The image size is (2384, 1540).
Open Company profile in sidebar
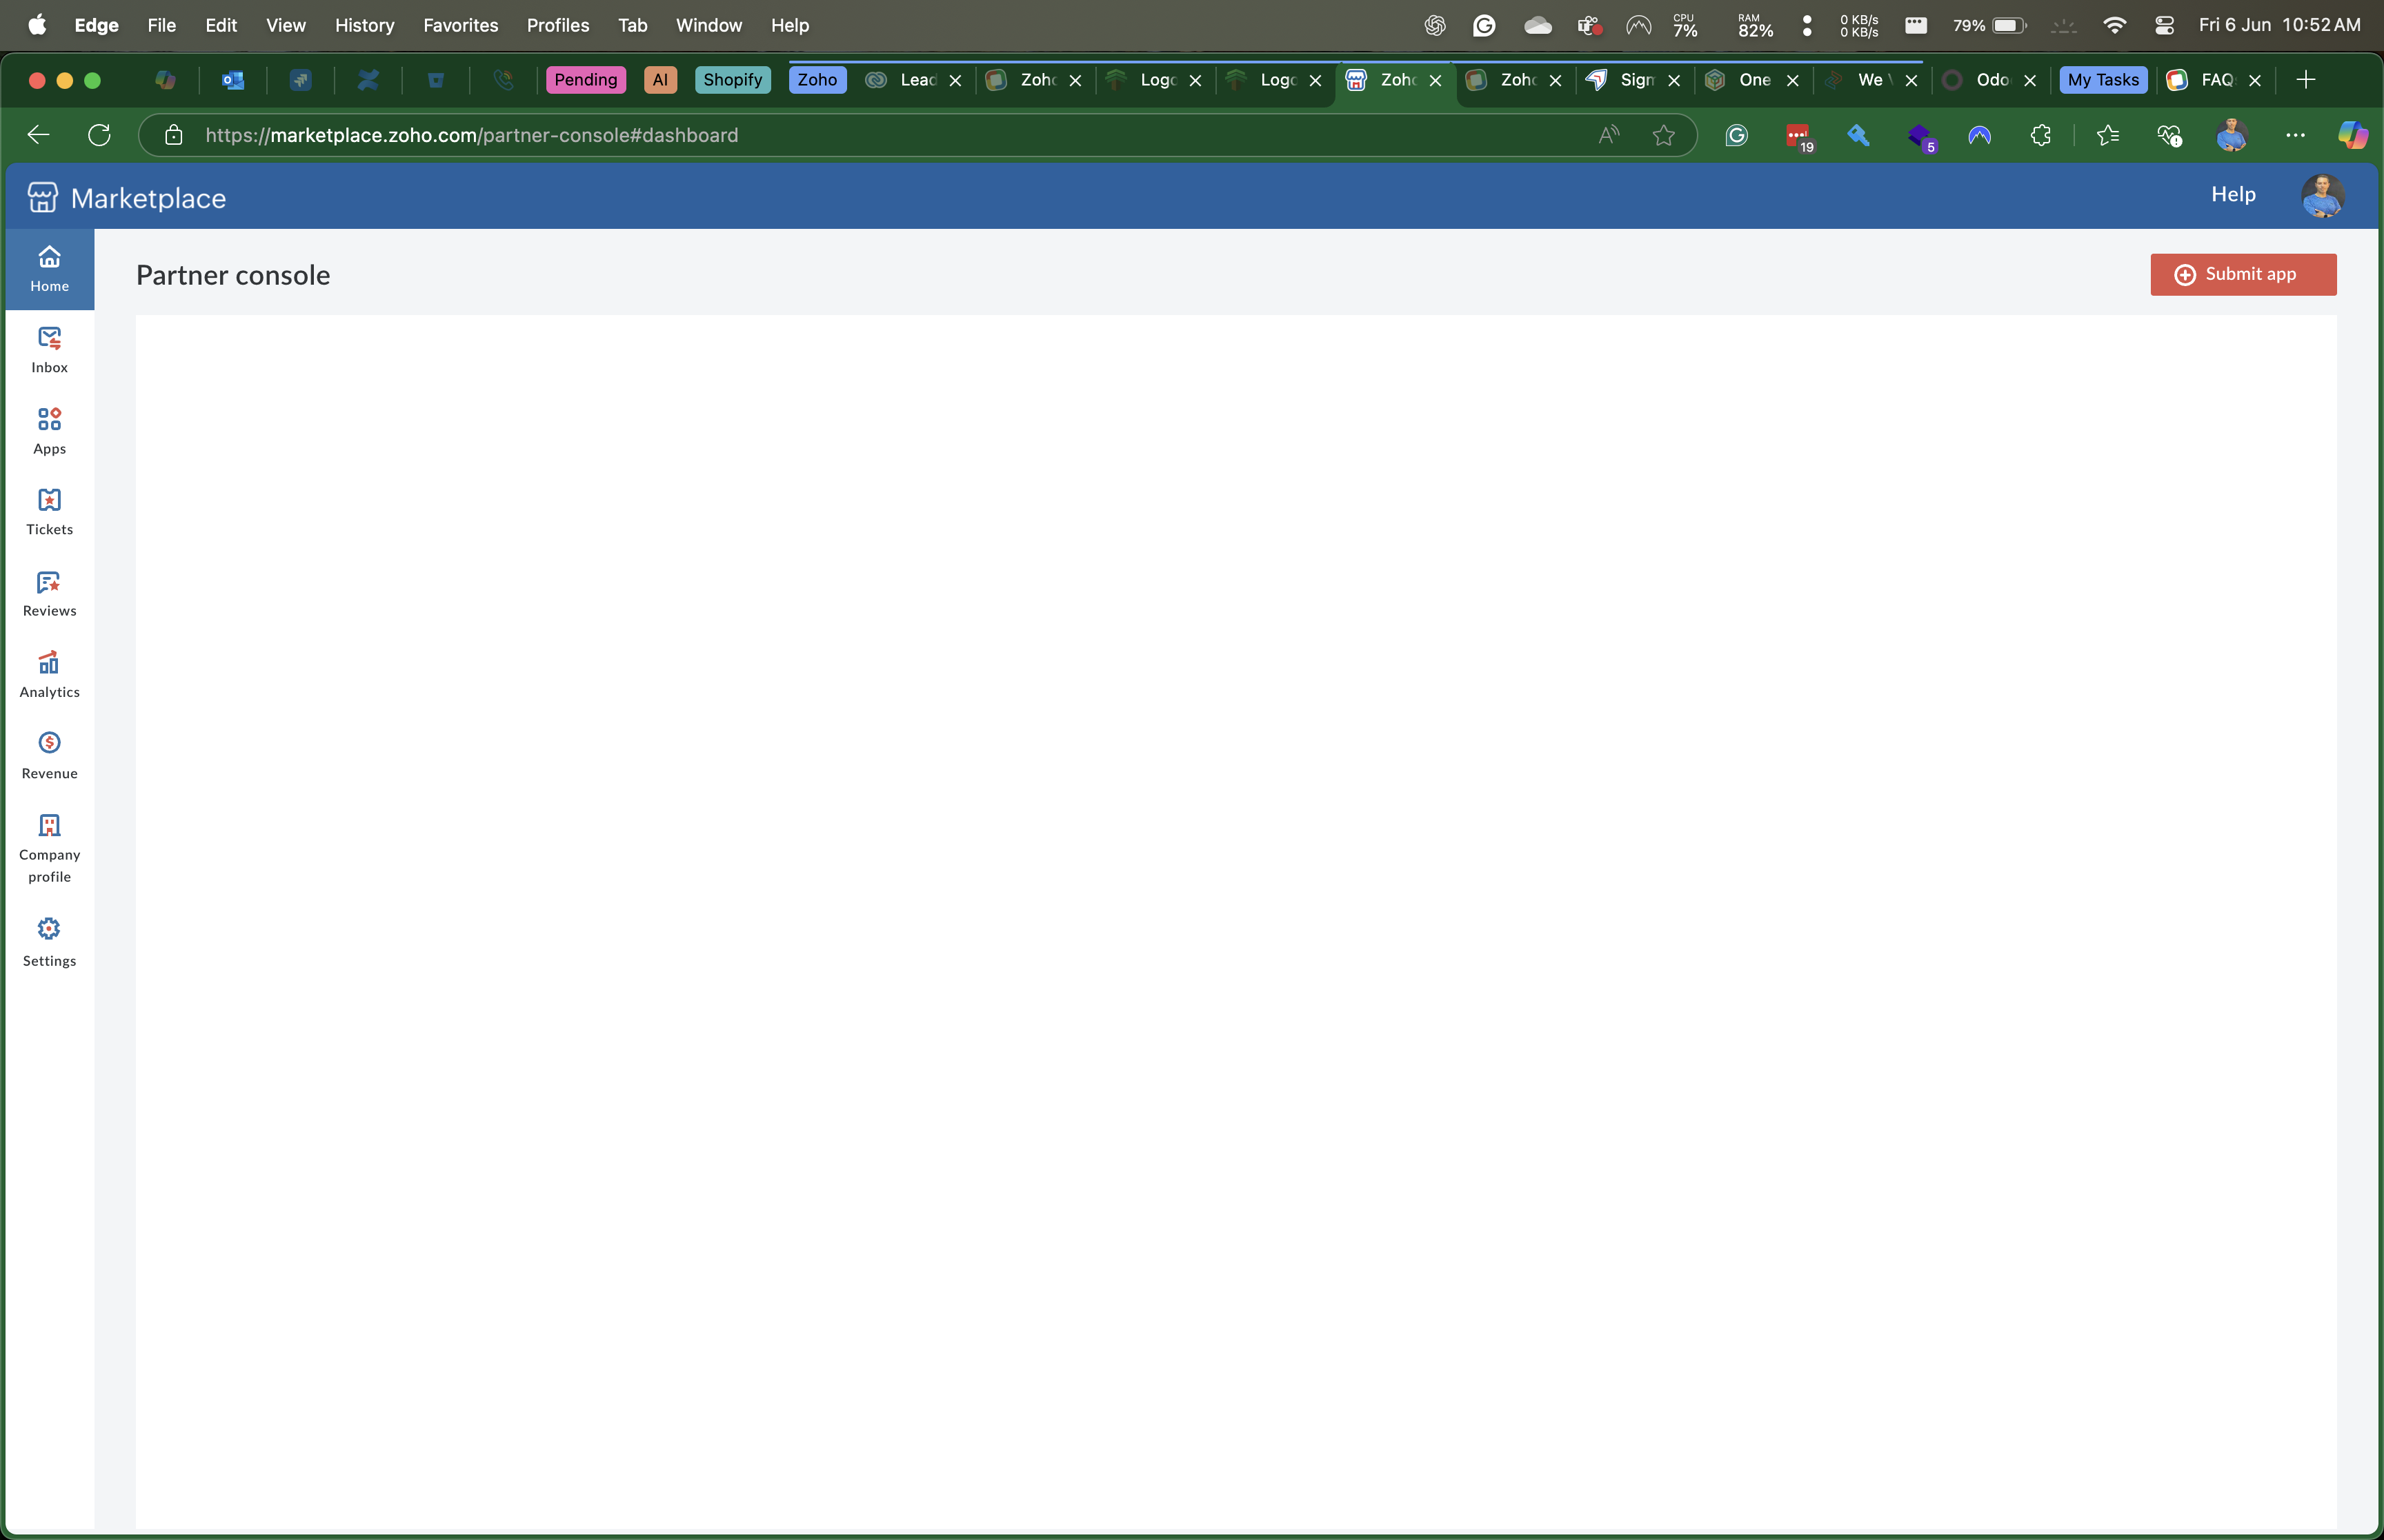tap(49, 848)
